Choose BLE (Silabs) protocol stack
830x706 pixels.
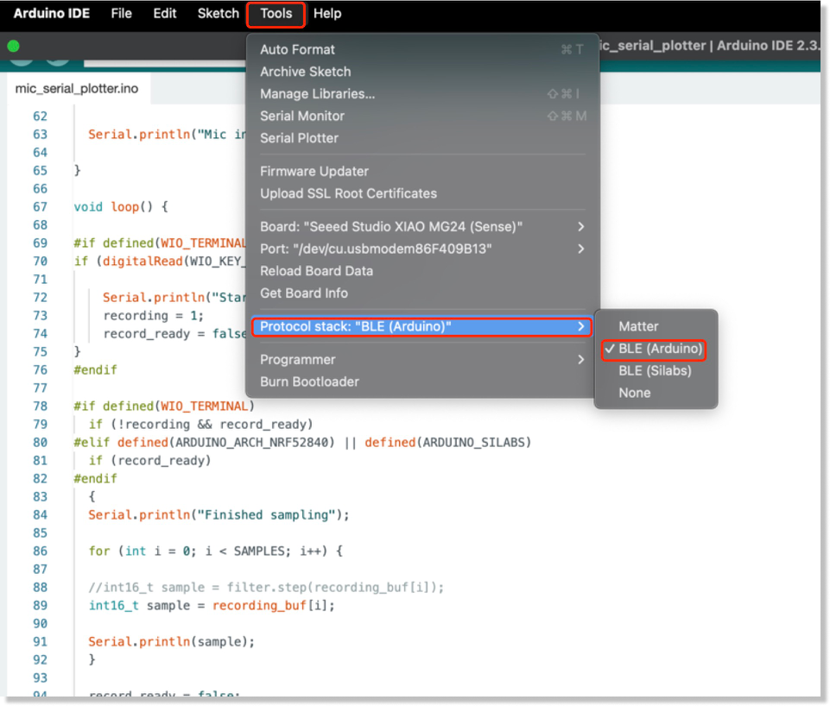(x=656, y=372)
